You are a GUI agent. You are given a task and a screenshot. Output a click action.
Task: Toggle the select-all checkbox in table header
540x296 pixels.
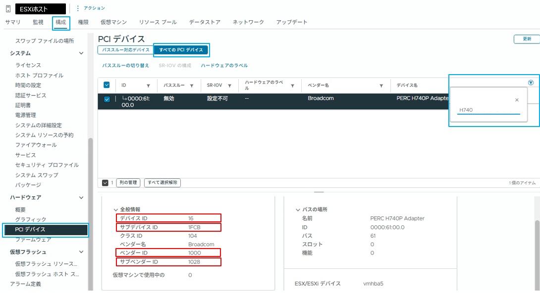[x=107, y=85]
